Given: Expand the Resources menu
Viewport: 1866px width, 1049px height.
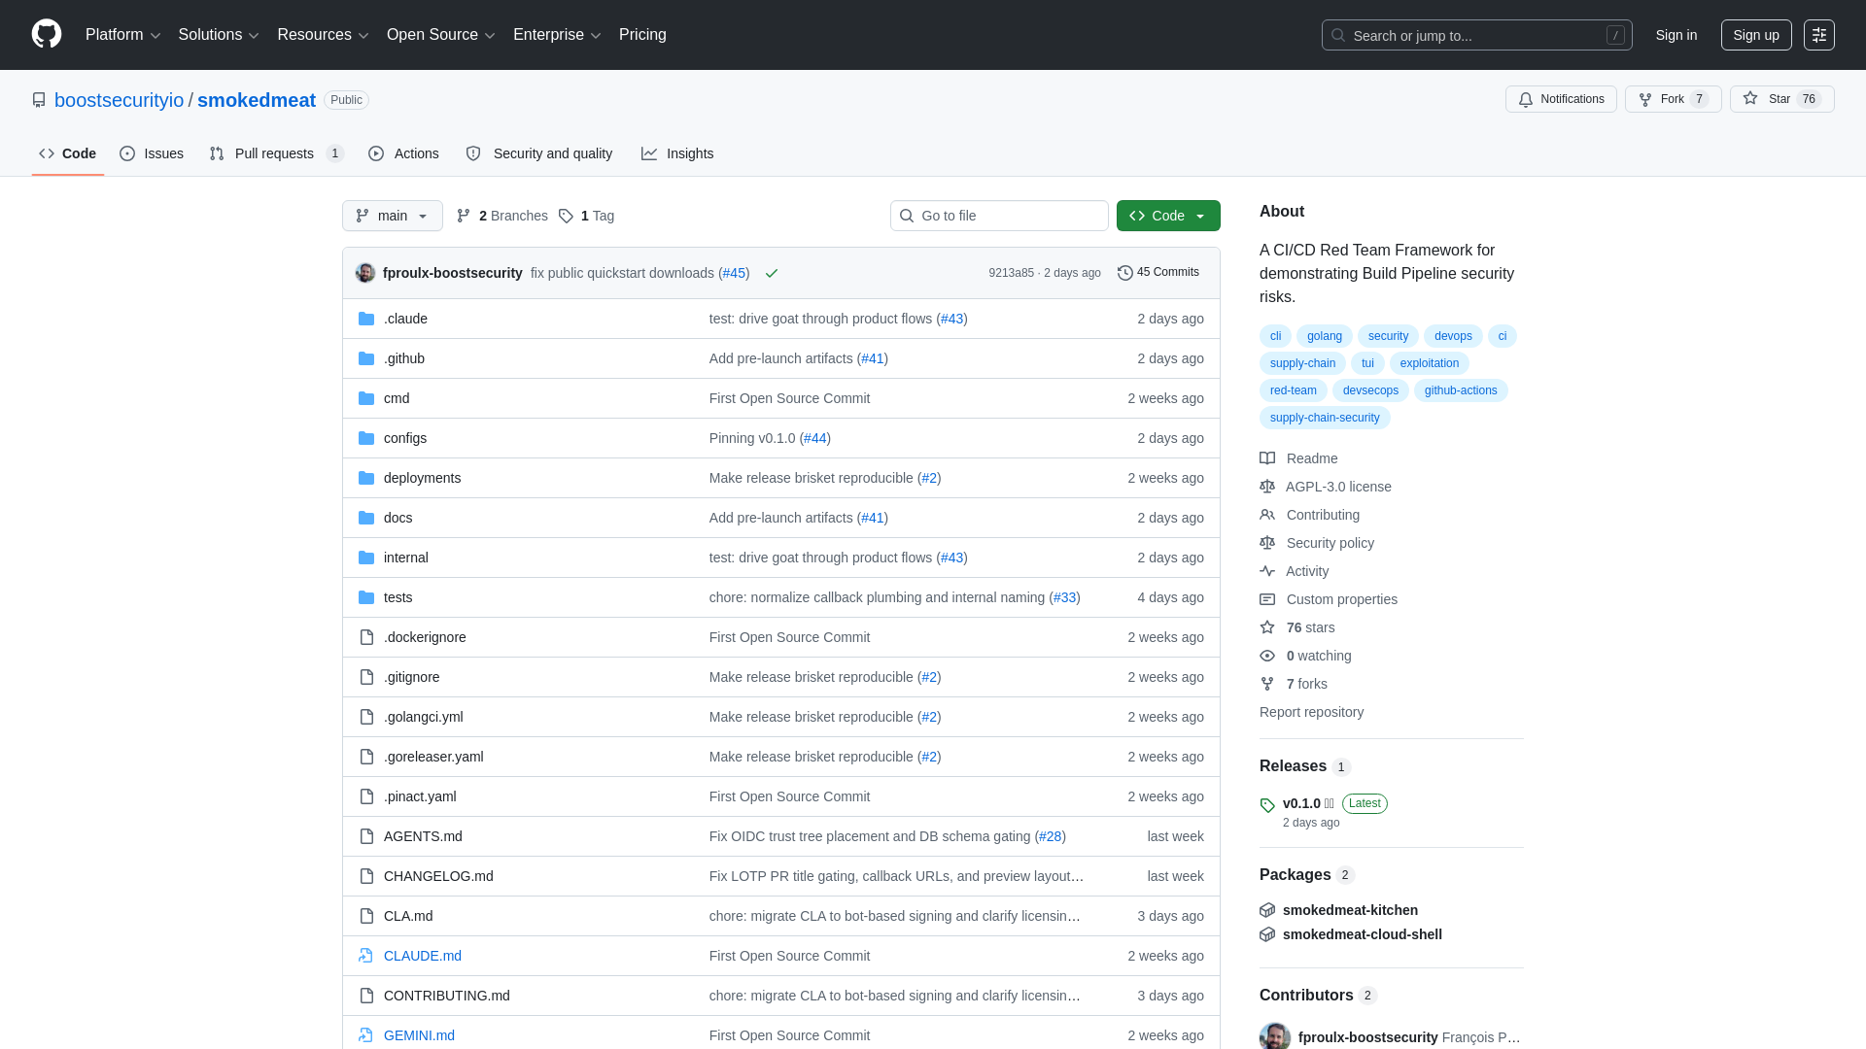Looking at the screenshot, I should (323, 35).
